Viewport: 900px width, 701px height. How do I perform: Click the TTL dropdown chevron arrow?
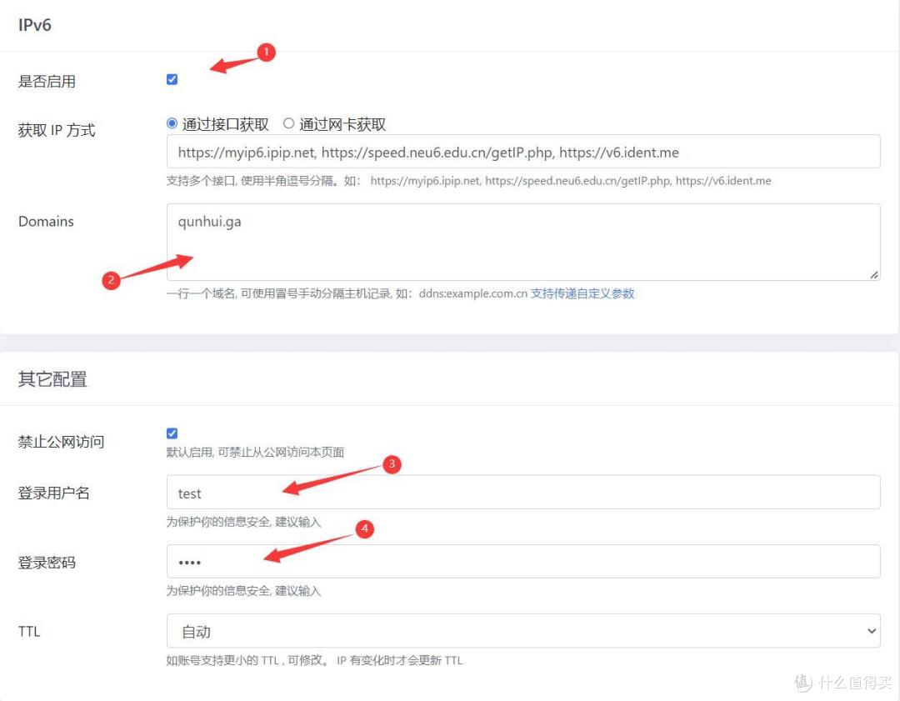coord(872,631)
